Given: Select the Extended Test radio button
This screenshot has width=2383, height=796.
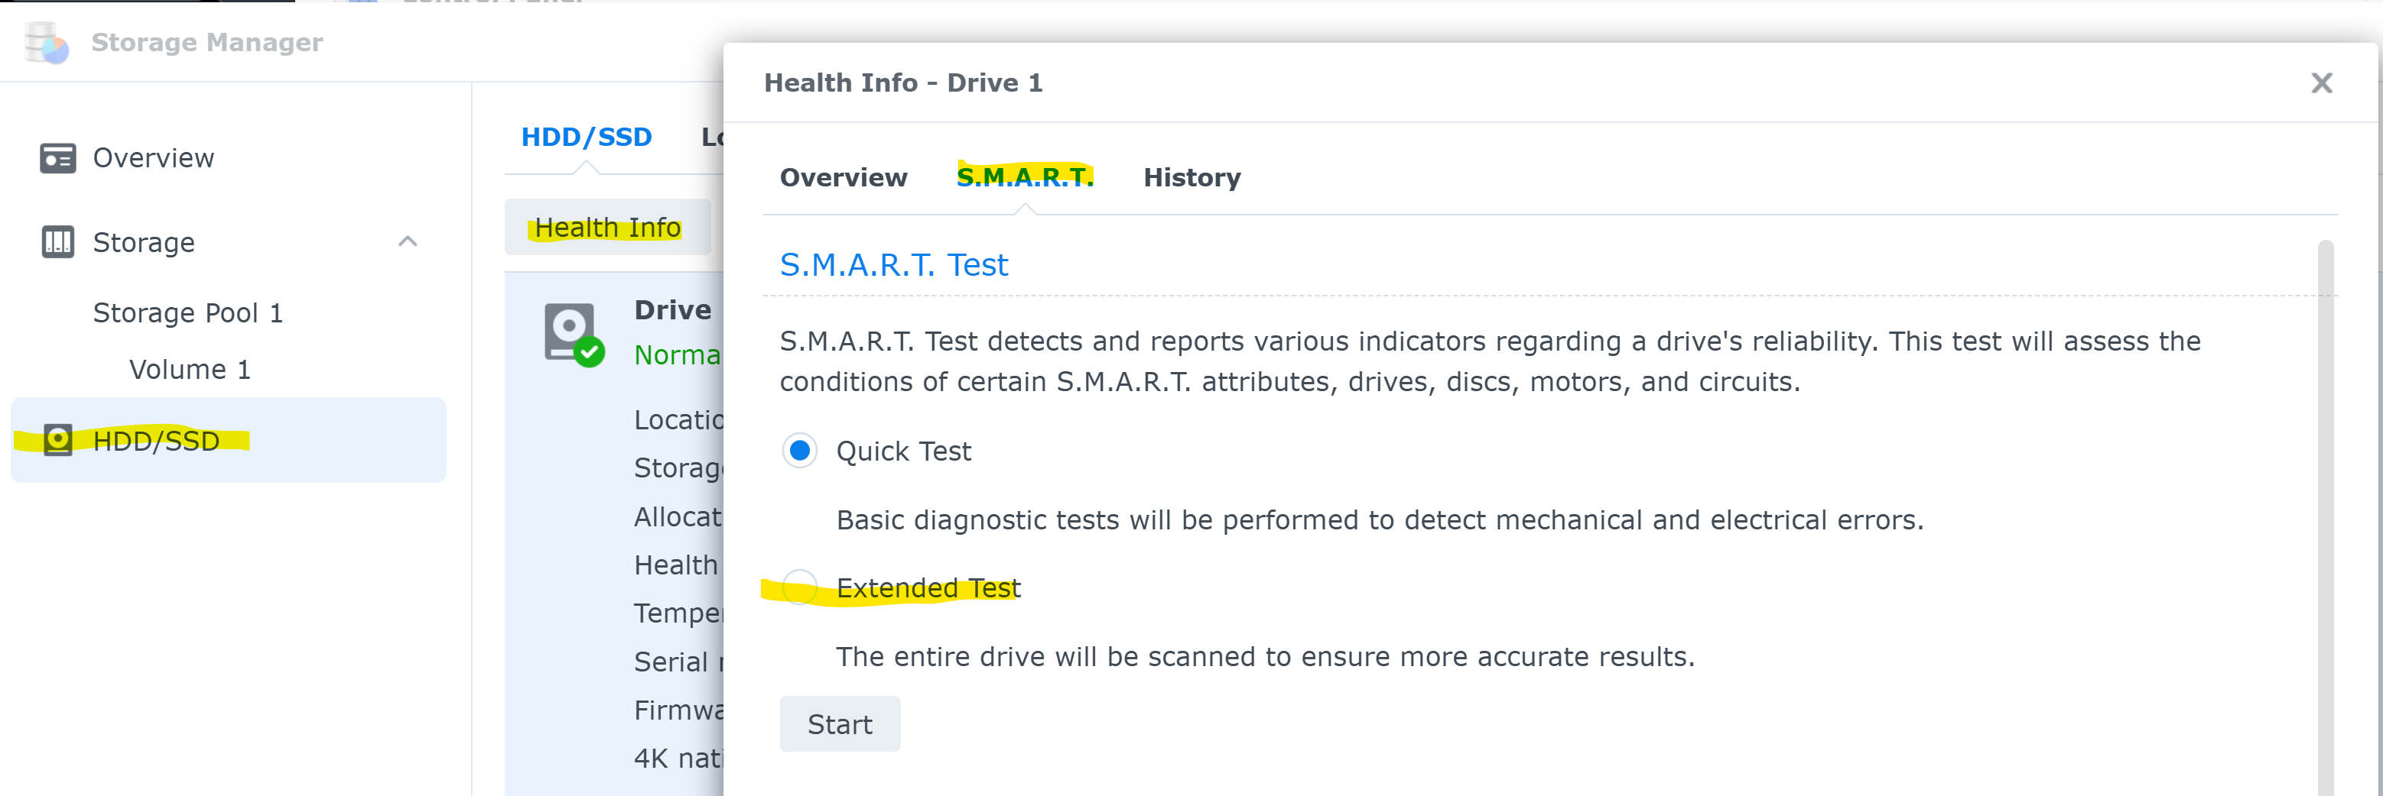Looking at the screenshot, I should click(x=799, y=588).
